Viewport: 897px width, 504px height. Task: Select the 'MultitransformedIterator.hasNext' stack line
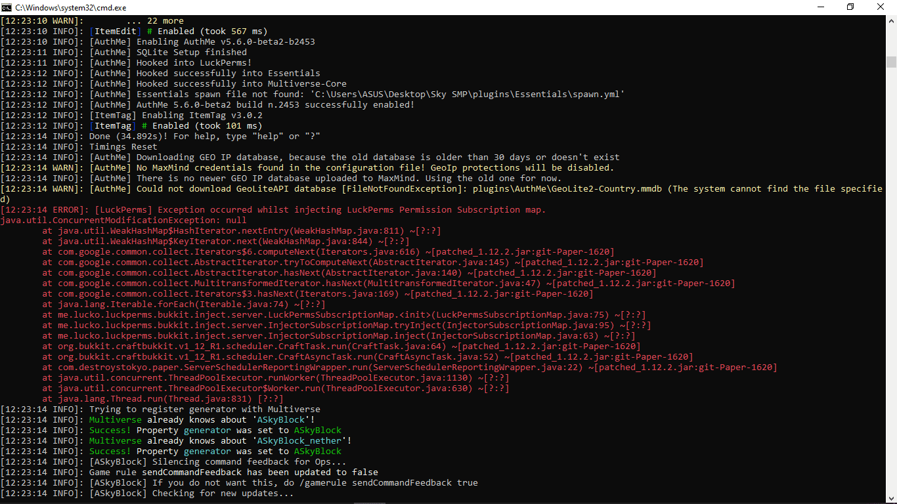tap(389, 283)
